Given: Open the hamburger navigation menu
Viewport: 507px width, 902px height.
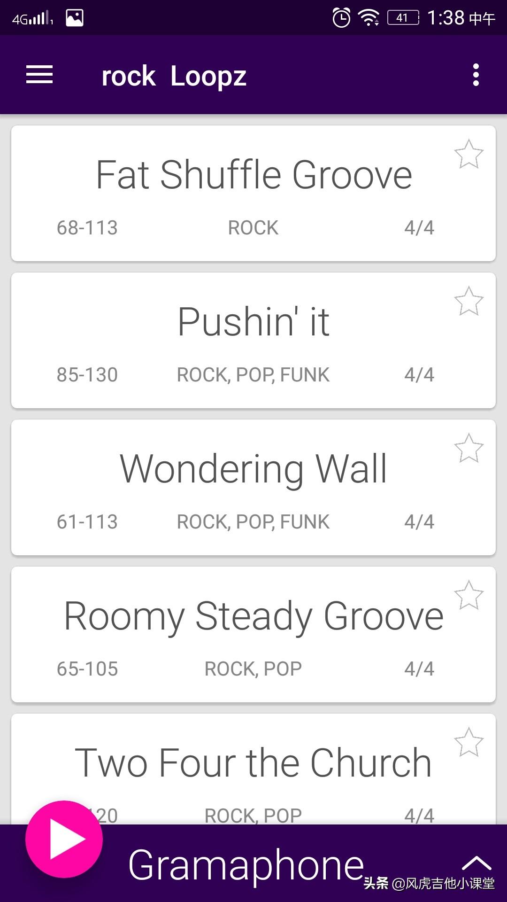Looking at the screenshot, I should 39,75.
